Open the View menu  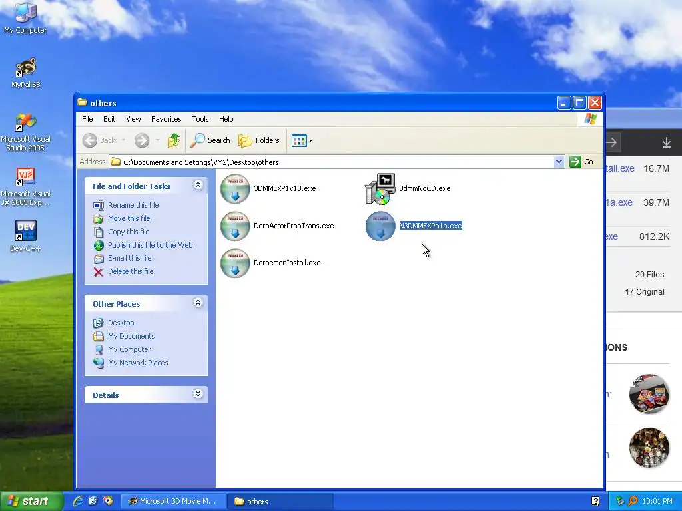133,119
